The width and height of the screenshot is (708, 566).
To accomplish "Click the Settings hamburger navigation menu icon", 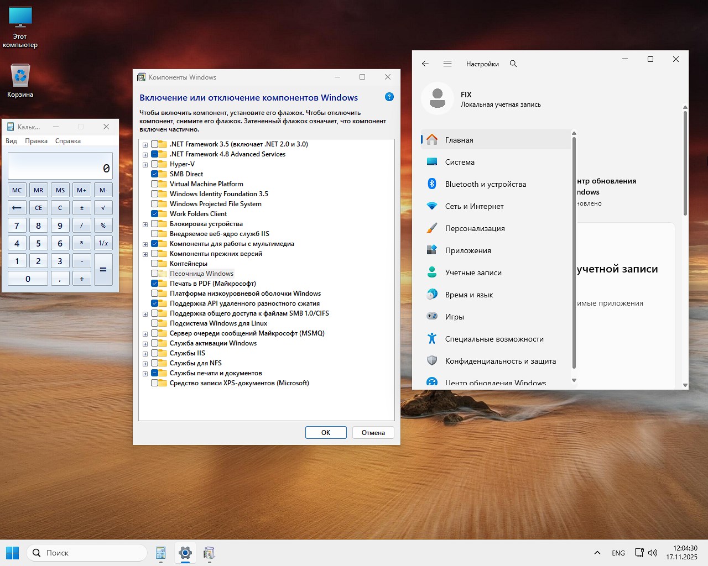I will (x=447, y=64).
